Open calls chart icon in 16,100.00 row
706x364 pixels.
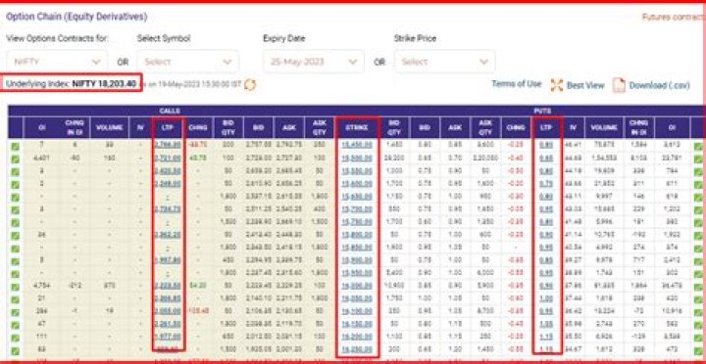tap(16, 312)
